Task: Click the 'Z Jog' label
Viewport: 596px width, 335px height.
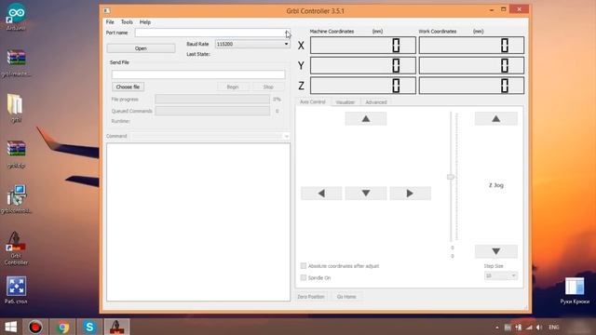Action: coord(496,185)
